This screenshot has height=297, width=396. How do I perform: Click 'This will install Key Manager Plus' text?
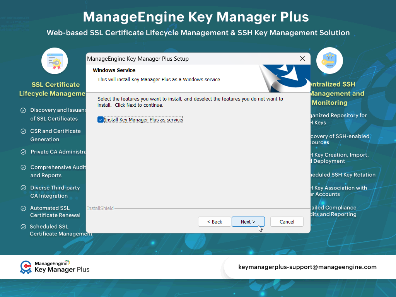click(159, 79)
